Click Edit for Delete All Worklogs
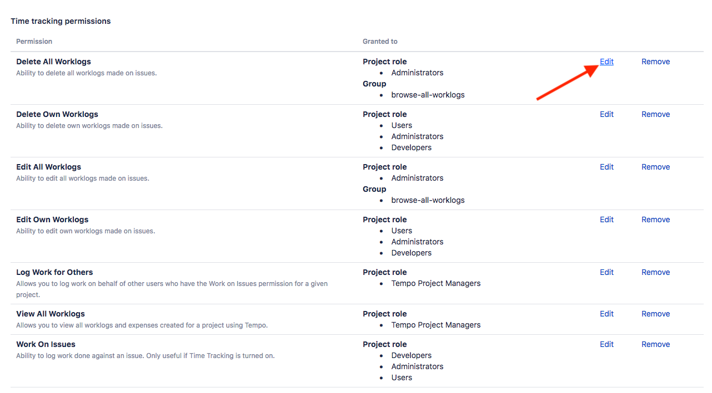 tap(606, 62)
